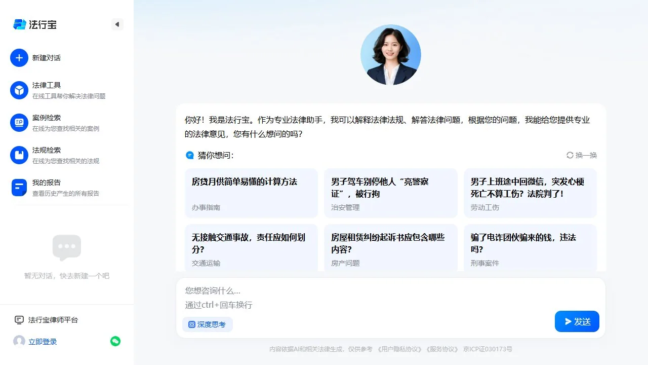Click the 办事指南 category tag
Image resolution: width=648 pixels, height=365 pixels.
coord(206,207)
